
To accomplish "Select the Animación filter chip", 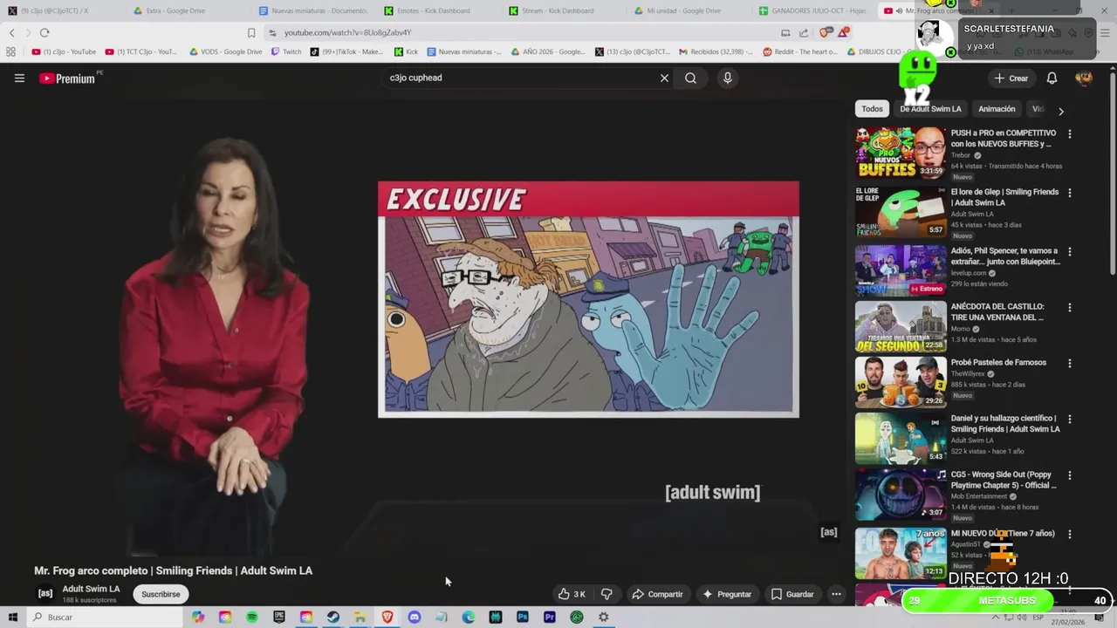I will coord(997,109).
